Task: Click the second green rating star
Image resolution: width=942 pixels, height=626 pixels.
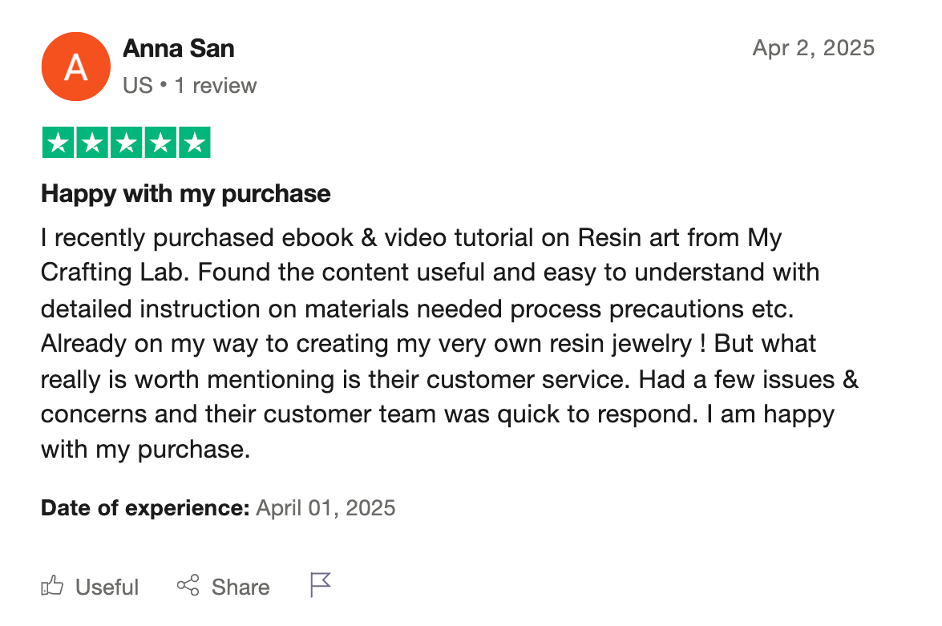Action: coord(92,143)
